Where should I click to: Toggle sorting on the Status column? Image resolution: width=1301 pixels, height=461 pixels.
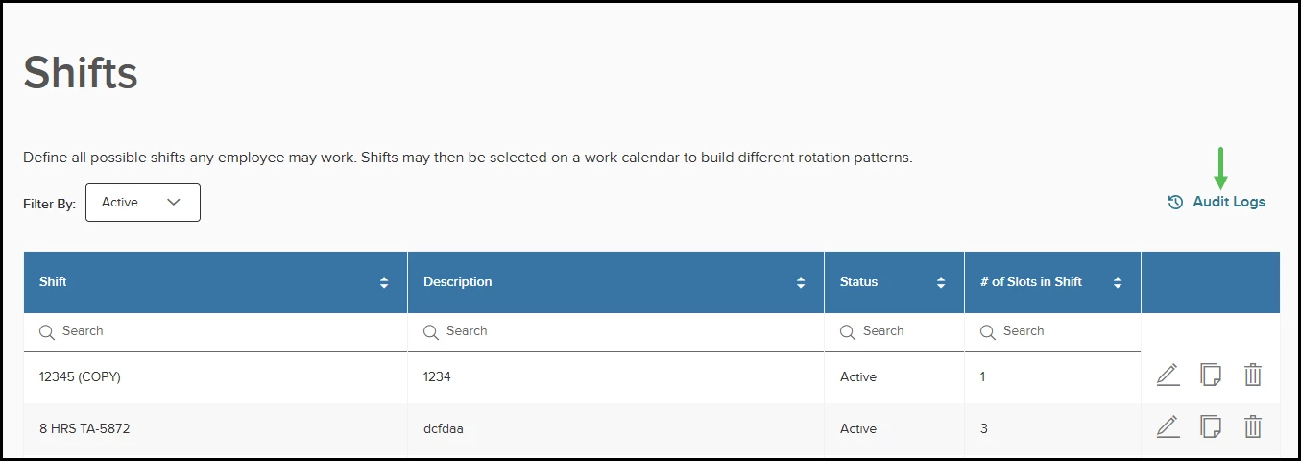[x=941, y=282]
